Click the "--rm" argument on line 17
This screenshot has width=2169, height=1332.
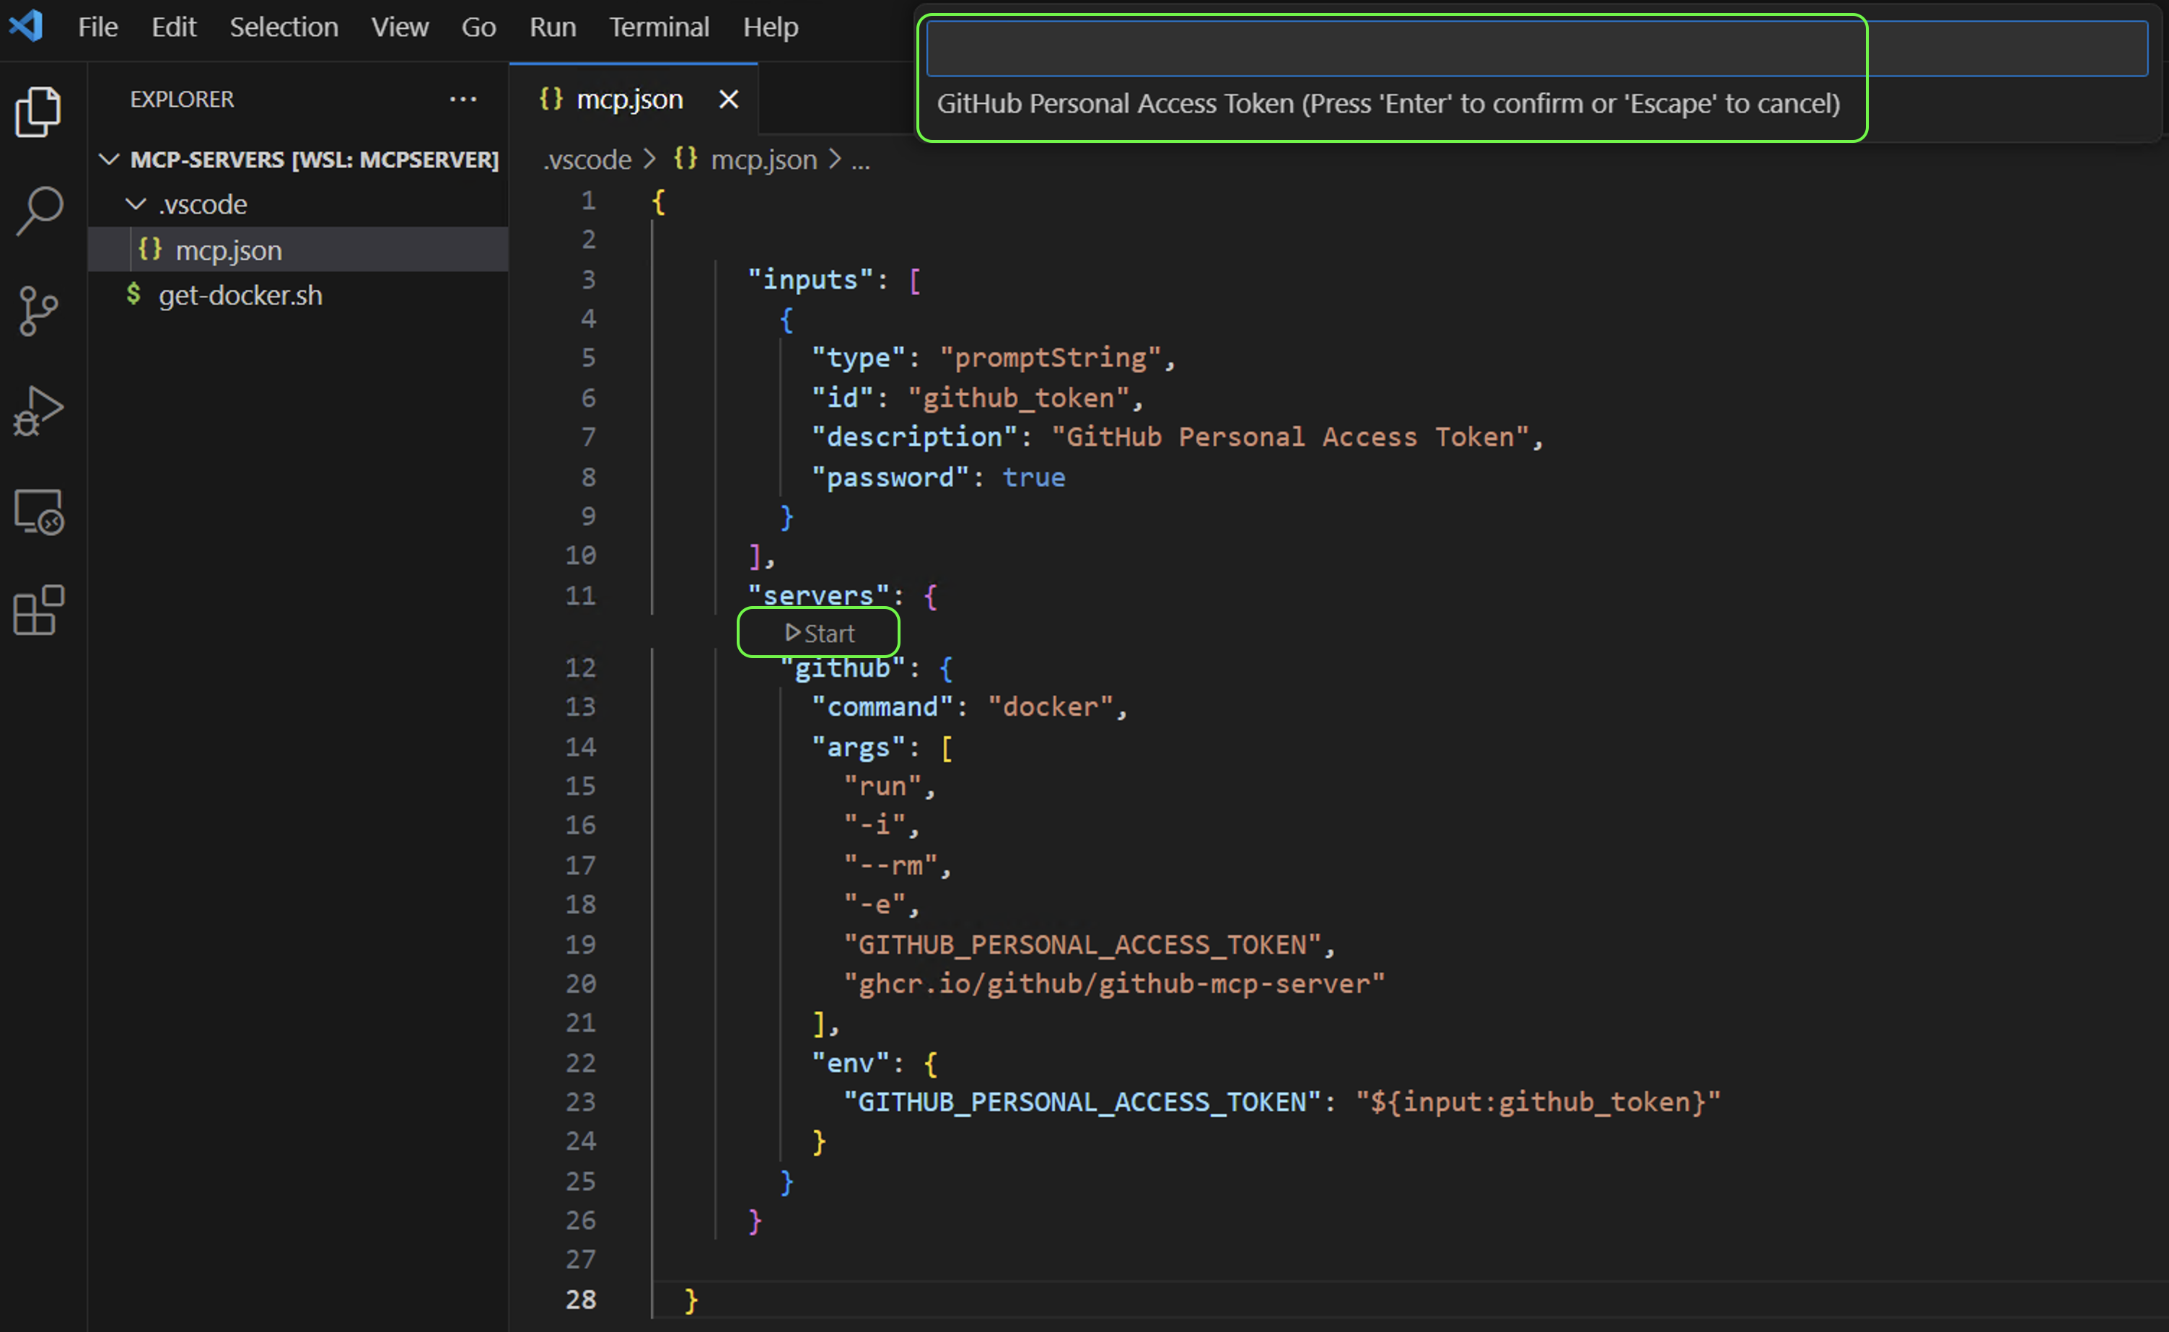point(890,865)
